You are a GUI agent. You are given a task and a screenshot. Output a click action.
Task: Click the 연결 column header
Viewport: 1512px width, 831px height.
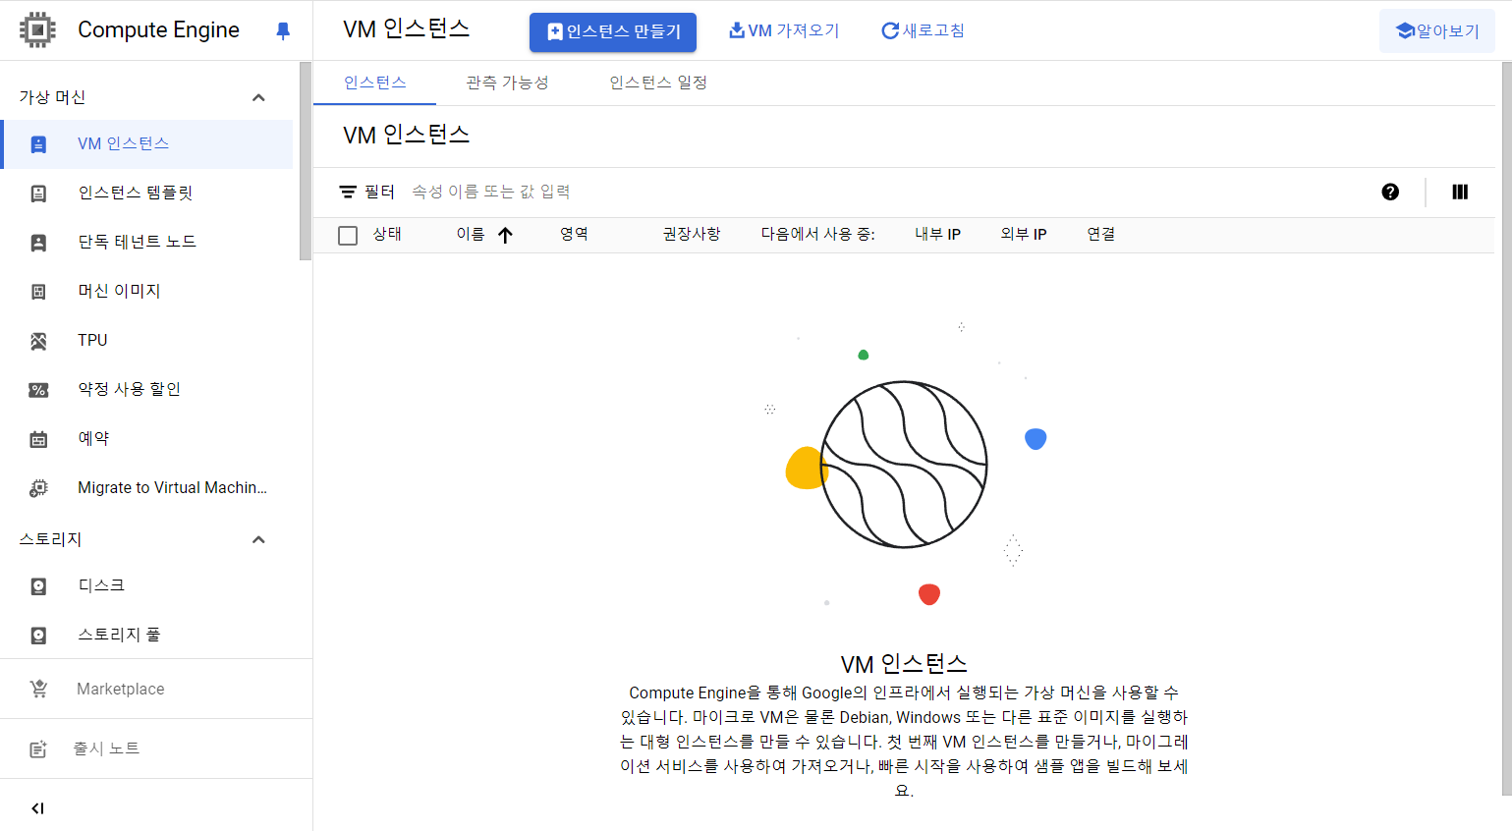(x=1100, y=235)
